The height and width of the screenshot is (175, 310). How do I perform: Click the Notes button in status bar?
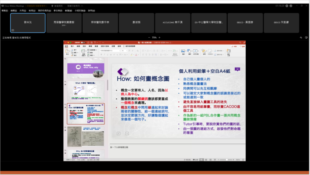[x=187, y=160]
